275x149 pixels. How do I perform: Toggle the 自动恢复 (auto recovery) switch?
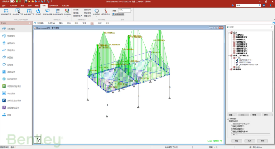pos(12,1)
